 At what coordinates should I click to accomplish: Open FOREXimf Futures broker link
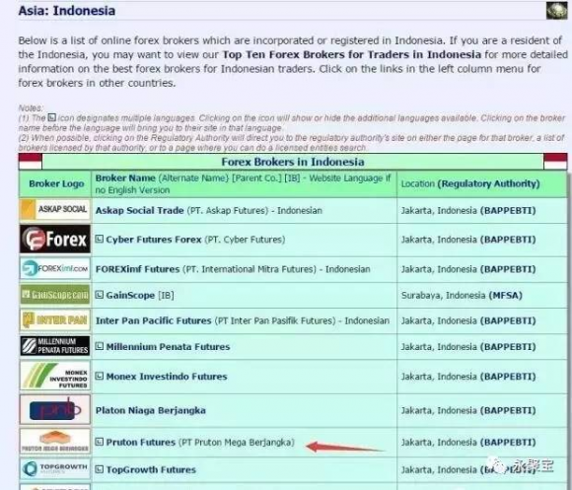click(x=137, y=269)
